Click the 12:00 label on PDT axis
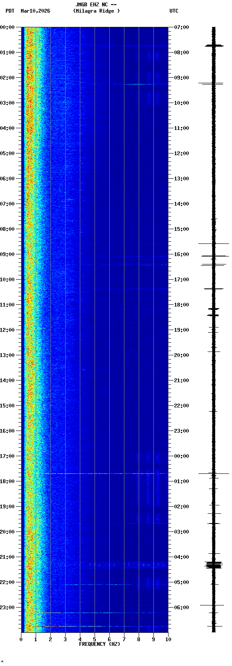Viewport: 232px width, 666px height. (x=7, y=330)
